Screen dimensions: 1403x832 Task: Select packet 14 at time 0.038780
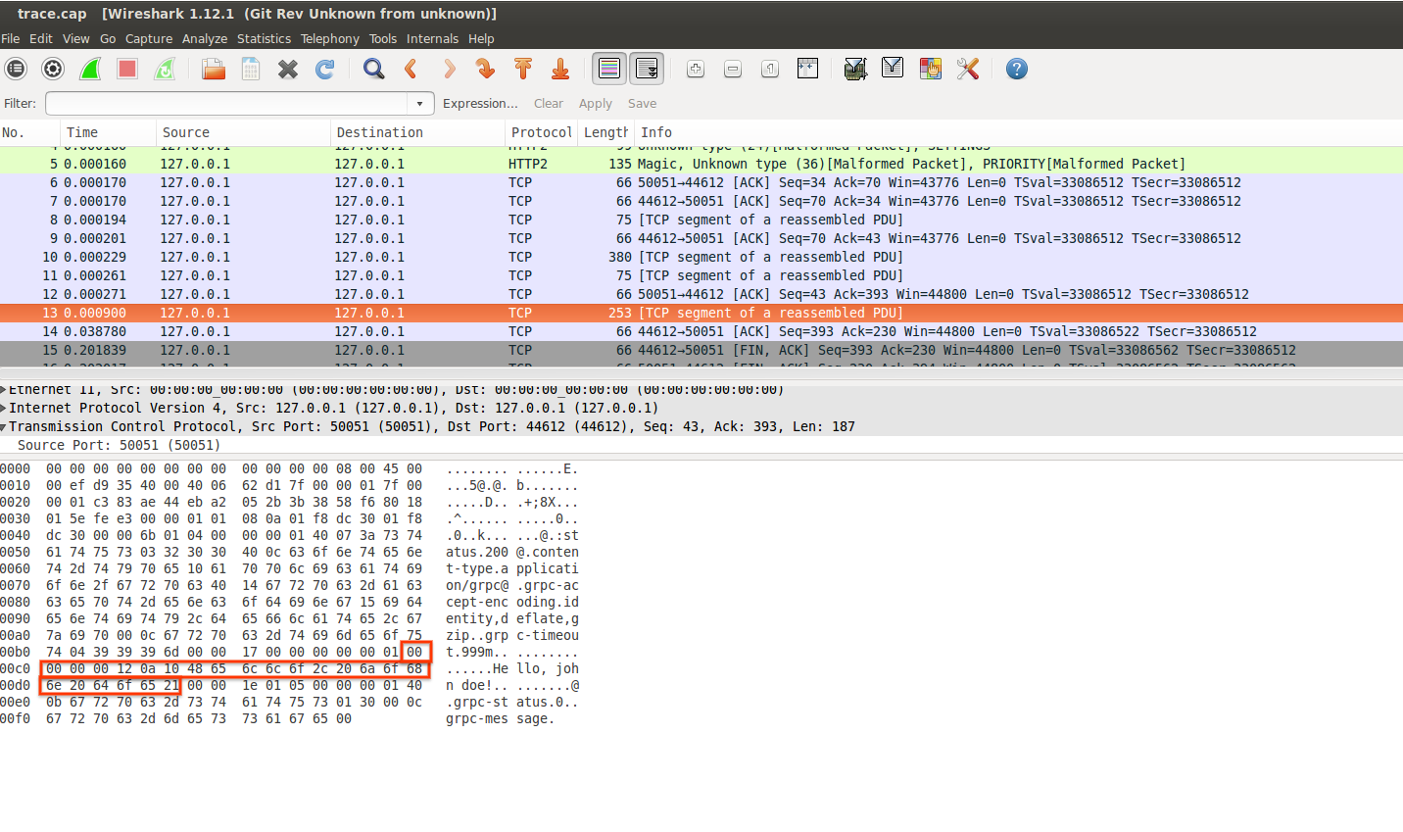pos(701,332)
